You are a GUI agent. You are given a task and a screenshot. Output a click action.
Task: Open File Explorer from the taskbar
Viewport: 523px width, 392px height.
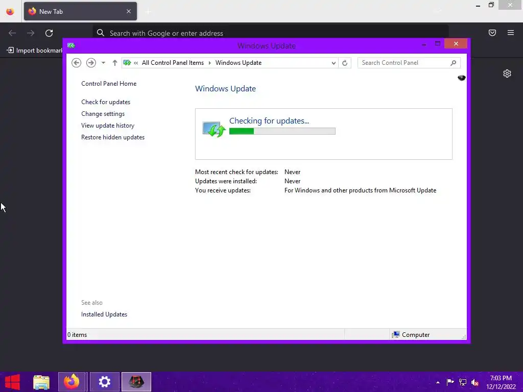(41, 382)
